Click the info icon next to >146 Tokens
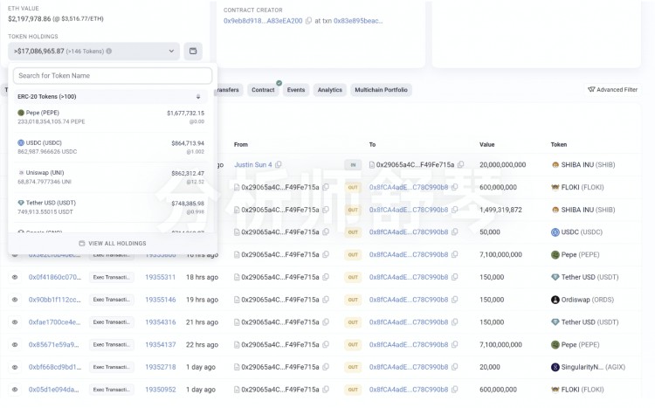Screen dimensions: 655x408 [x=108, y=51]
